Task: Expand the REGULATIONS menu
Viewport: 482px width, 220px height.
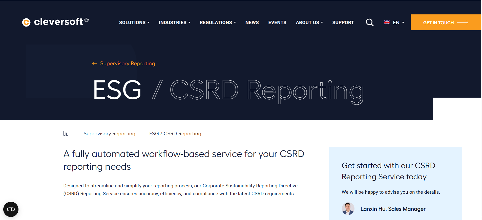Action: click(x=218, y=23)
